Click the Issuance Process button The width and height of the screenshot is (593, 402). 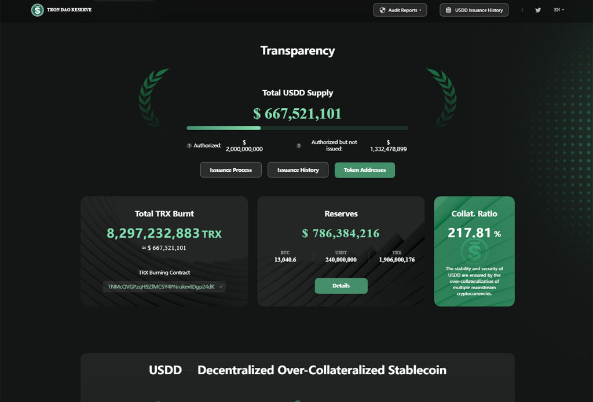(x=230, y=170)
